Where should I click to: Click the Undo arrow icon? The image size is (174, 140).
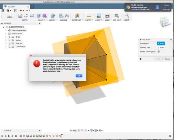click(x=21, y=10)
